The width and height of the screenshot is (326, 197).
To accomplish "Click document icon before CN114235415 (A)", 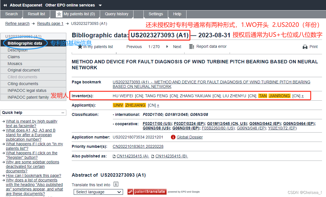I will point(114,156).
